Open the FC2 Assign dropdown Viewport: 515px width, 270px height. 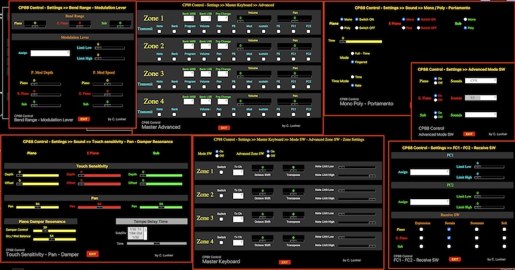[x=429, y=202]
